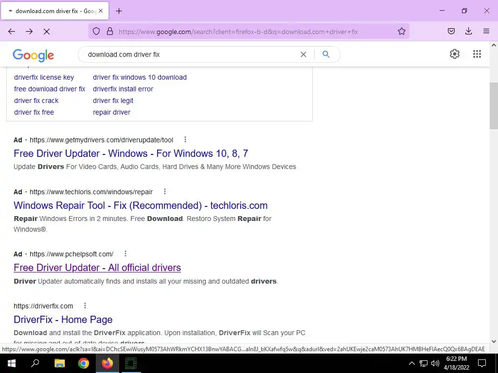
Task: Open a new browser tab
Action: click(x=119, y=11)
